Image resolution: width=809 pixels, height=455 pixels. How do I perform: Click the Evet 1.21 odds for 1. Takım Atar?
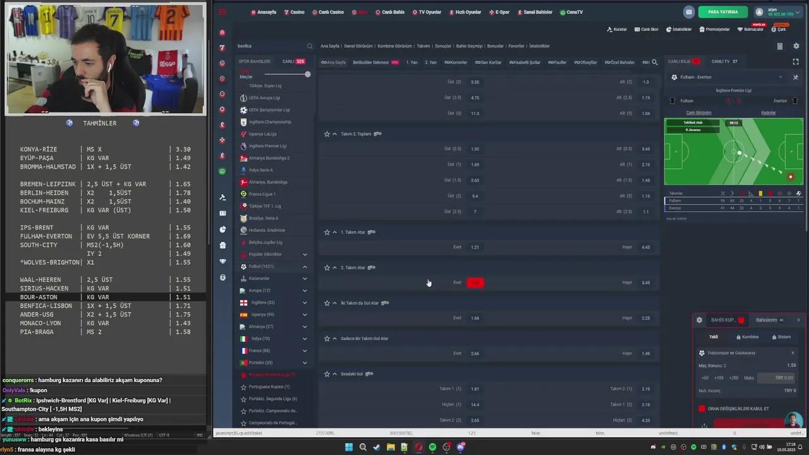click(475, 247)
